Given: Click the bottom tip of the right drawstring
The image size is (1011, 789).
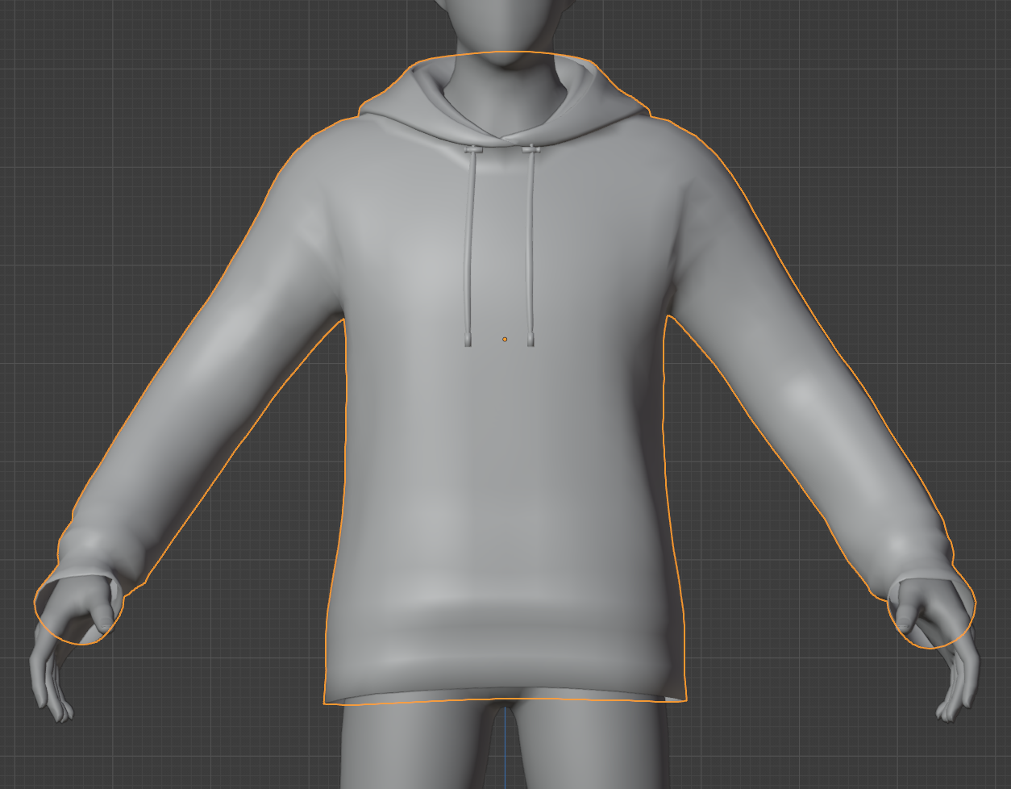Looking at the screenshot, I should pos(530,339).
